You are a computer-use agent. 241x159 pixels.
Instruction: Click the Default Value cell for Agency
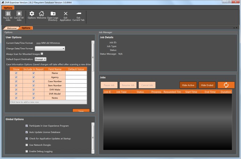point(76,77)
